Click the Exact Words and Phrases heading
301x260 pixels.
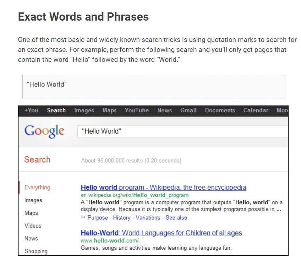point(83,17)
